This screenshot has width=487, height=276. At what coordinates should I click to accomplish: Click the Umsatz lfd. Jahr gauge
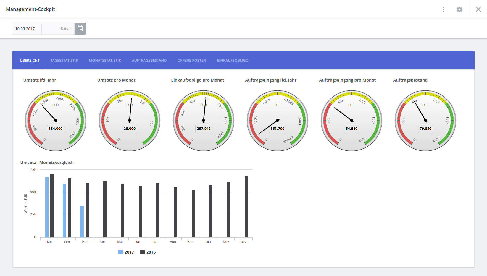(x=56, y=121)
